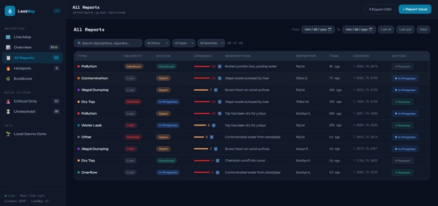438x206 pixels.
Task: Click the STATUS column header
Action: click(x=163, y=56)
